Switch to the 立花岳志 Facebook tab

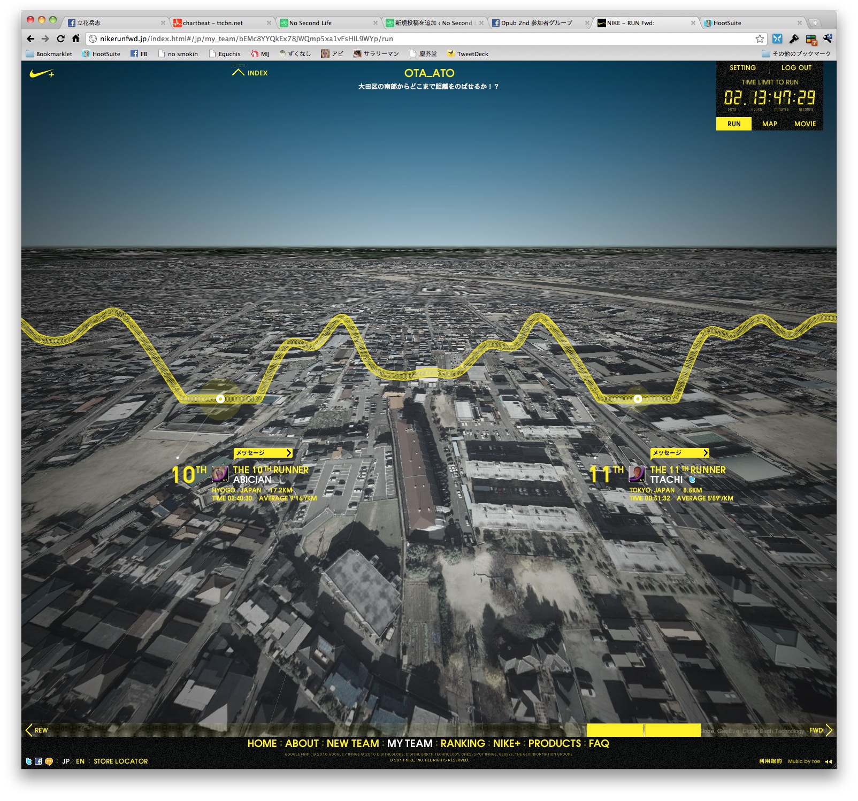click(x=117, y=22)
